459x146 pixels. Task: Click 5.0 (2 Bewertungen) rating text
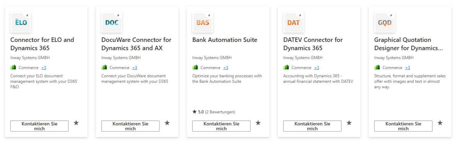tap(216, 112)
